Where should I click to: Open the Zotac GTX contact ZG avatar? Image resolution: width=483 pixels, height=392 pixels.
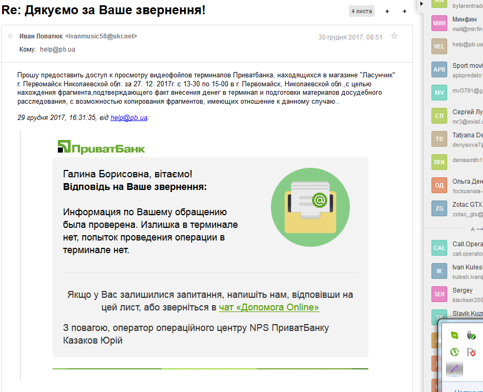tap(439, 208)
